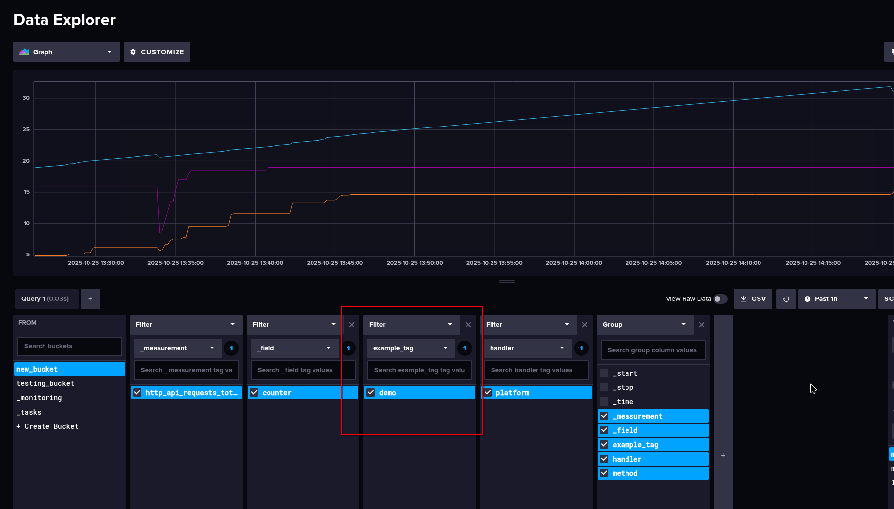The width and height of the screenshot is (894, 509).
Task: Uncheck the demo tag value checkbox
Action: [371, 393]
